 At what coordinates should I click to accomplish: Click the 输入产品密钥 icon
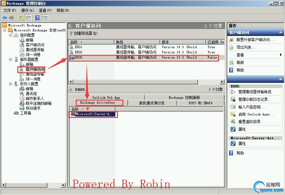(x=233, y=107)
